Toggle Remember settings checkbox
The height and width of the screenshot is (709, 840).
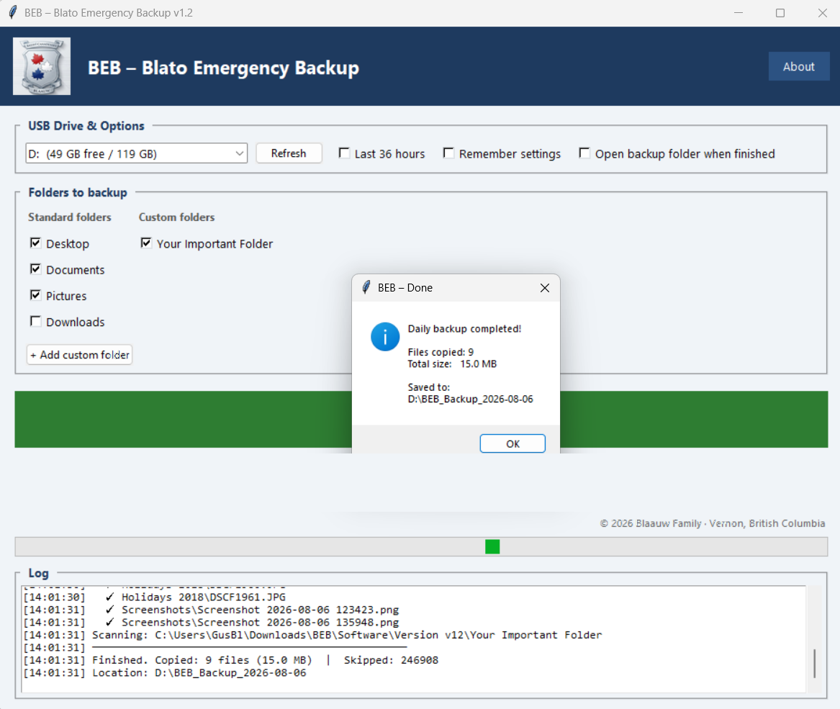click(x=449, y=153)
